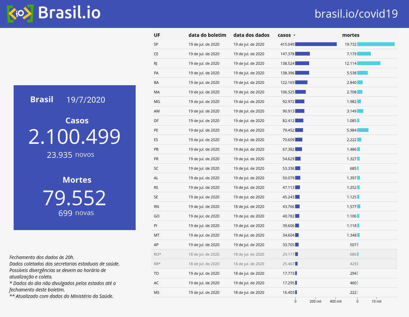Click the Brasil.io bracket logo icon
The height and width of the screenshot is (317, 409).
20,13
